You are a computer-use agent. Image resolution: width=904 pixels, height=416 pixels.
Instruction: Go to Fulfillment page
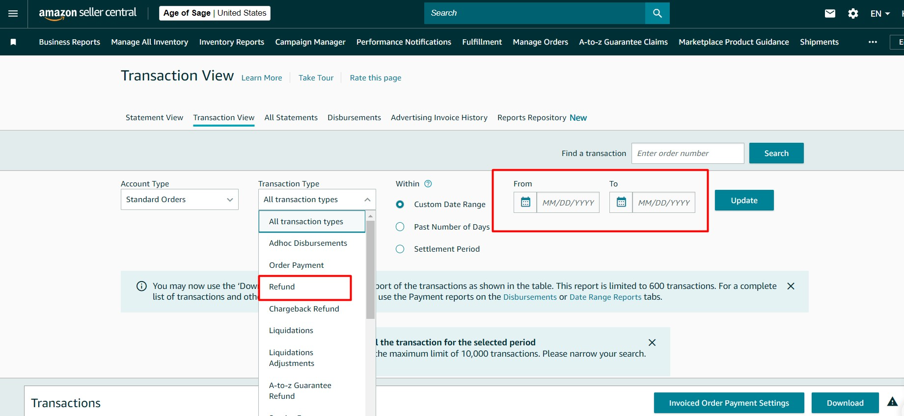click(x=482, y=42)
